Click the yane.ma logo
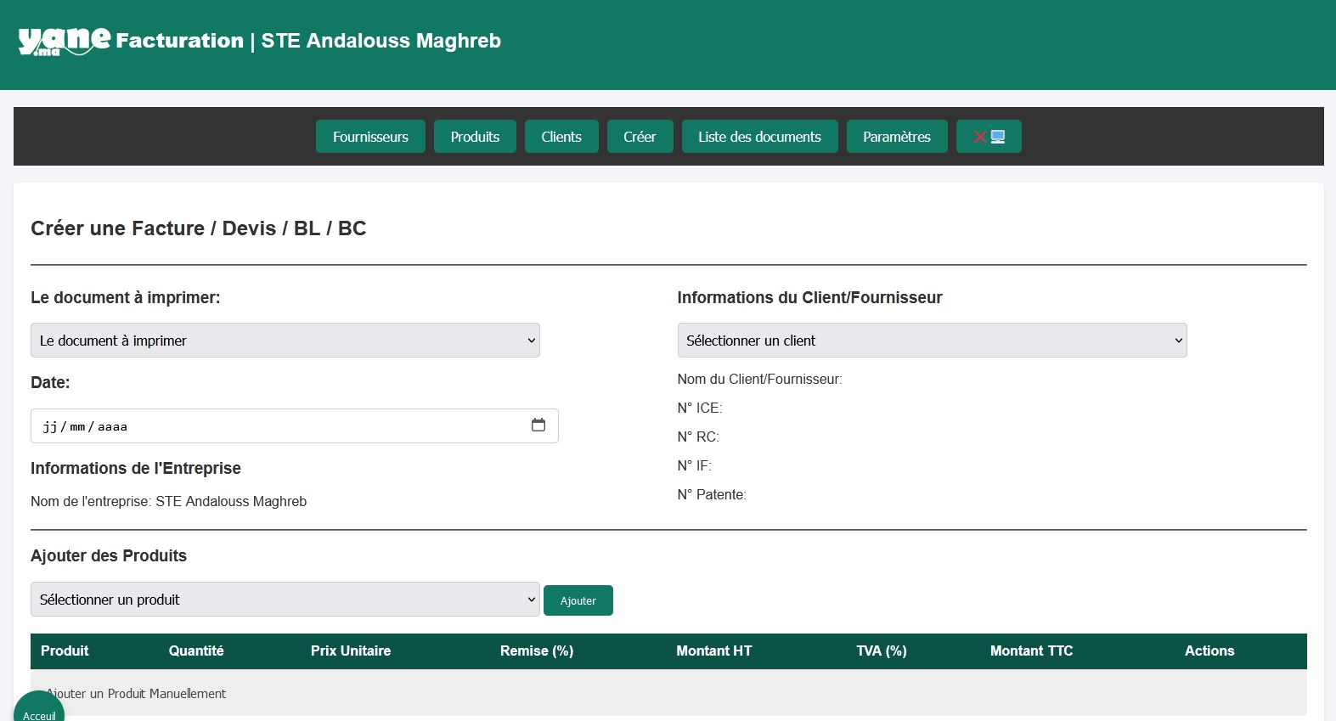Screen dimensions: 1336x721 pos(64,41)
